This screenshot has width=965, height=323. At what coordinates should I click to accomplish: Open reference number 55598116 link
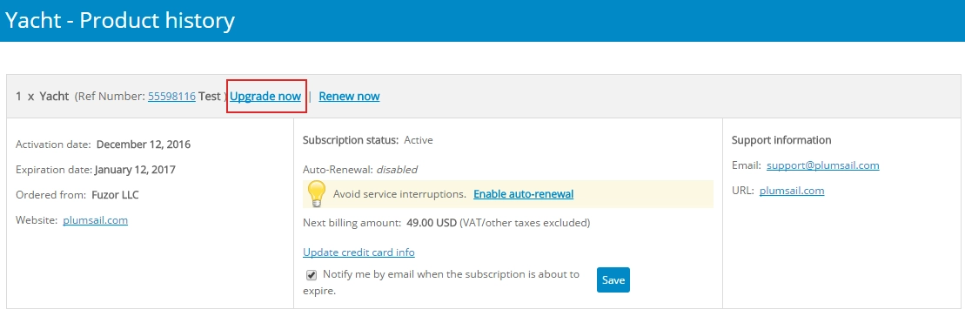(x=171, y=96)
